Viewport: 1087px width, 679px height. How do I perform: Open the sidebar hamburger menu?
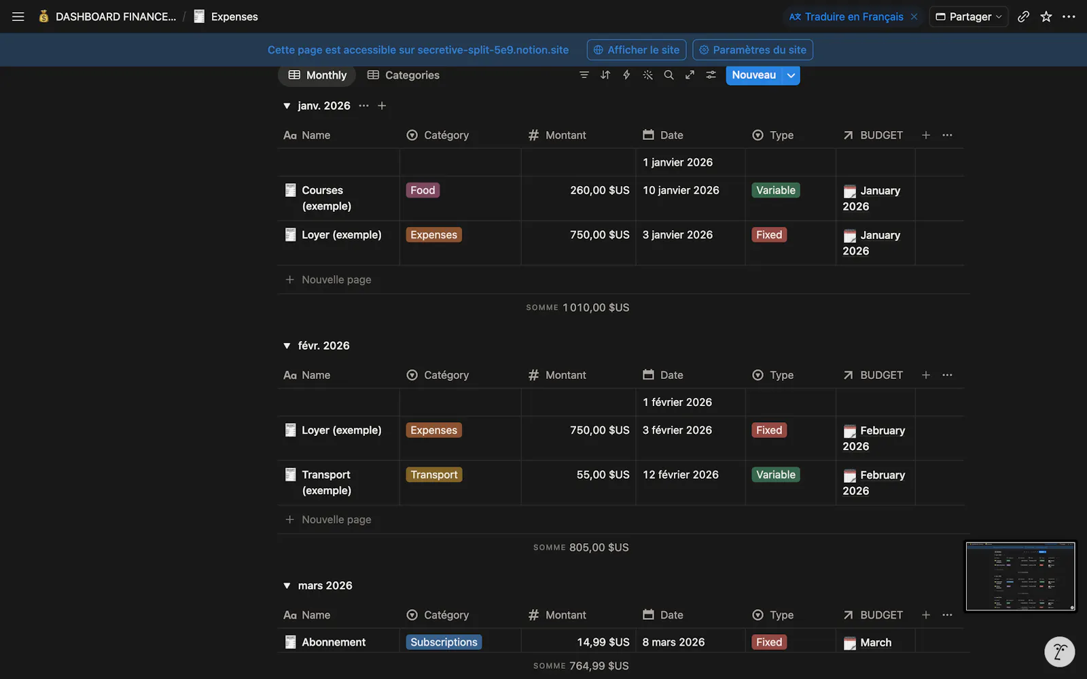(18, 16)
